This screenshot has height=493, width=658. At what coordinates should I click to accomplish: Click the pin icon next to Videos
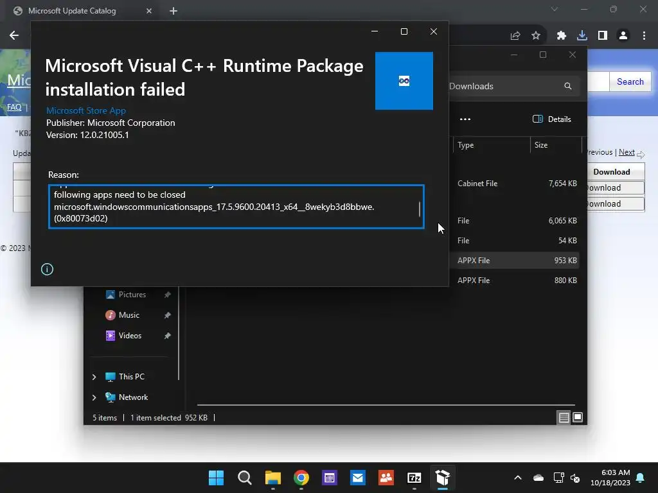(168, 336)
